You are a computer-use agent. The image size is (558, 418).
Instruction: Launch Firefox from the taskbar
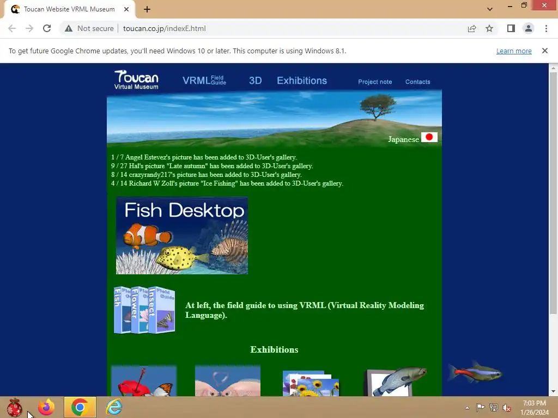[46, 407]
